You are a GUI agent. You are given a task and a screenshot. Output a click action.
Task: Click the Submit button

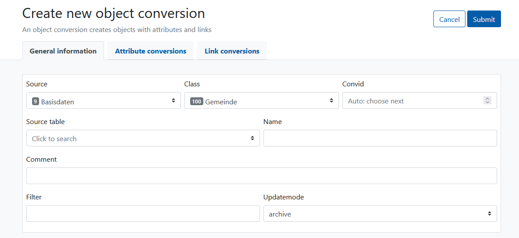tap(484, 19)
